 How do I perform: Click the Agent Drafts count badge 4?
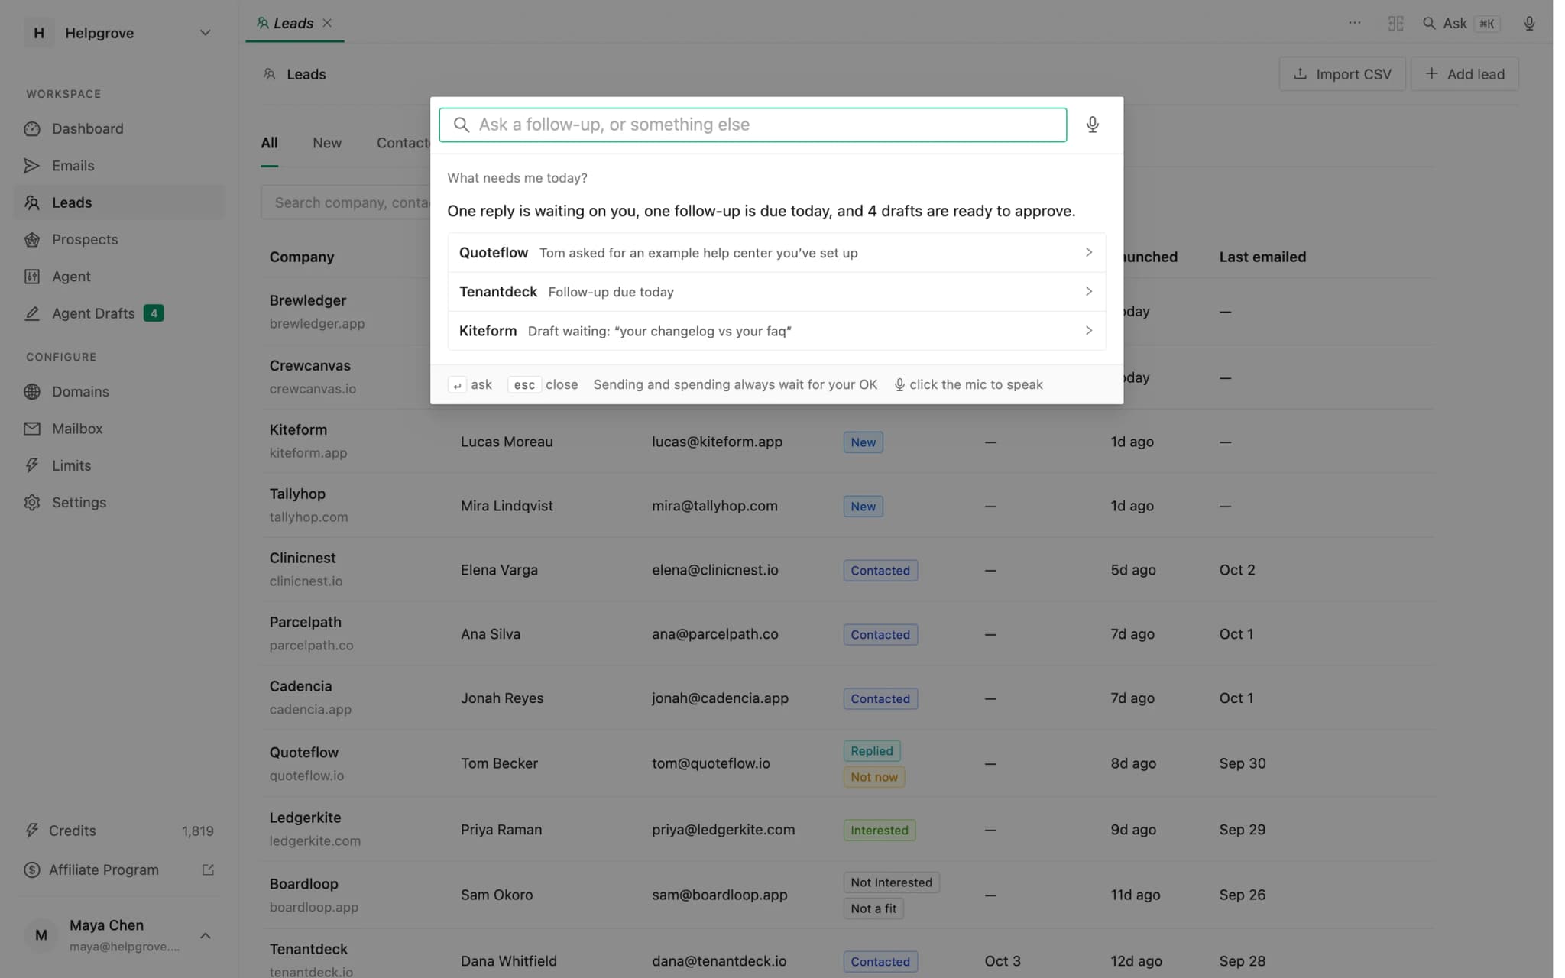154,313
